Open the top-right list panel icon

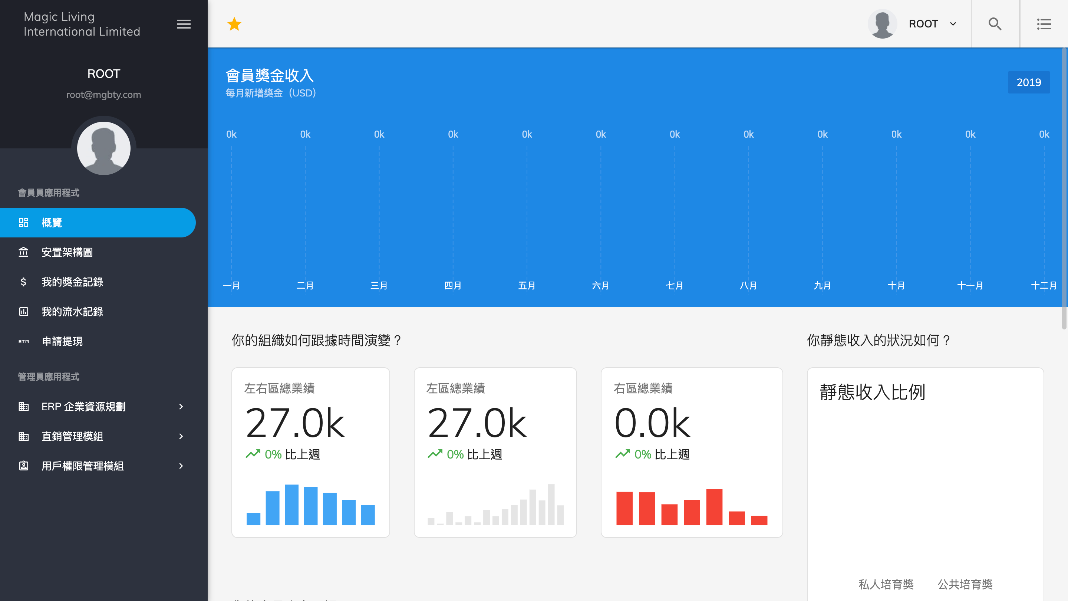coord(1044,24)
